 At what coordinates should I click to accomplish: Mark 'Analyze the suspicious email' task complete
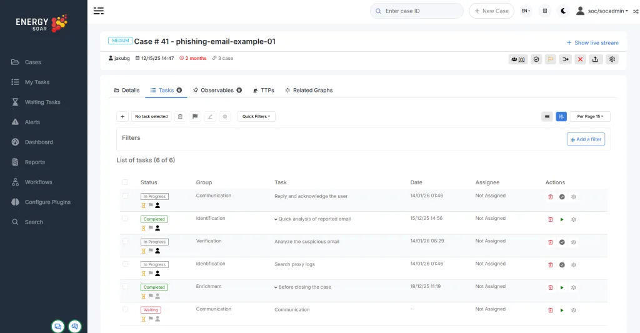coord(562,242)
